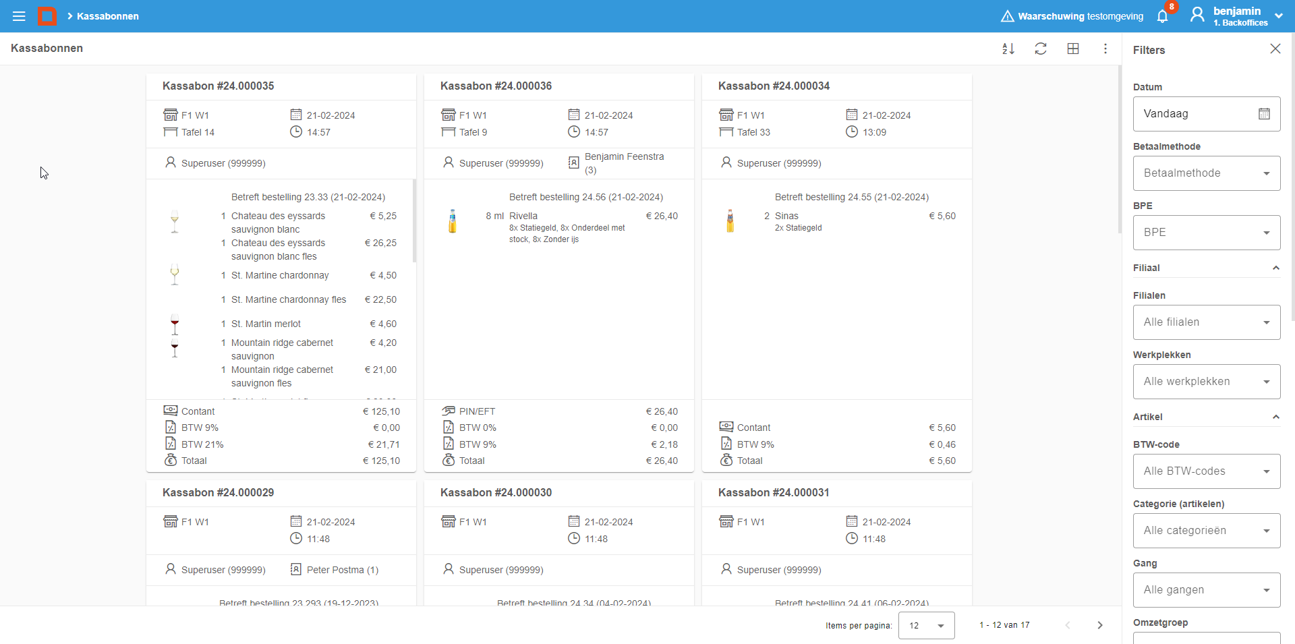Click Totaal euro bag icon on #24.000034
Image resolution: width=1295 pixels, height=644 pixels.
tap(726, 460)
